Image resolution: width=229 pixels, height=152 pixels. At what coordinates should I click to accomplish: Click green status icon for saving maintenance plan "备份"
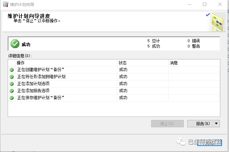click(x=12, y=98)
